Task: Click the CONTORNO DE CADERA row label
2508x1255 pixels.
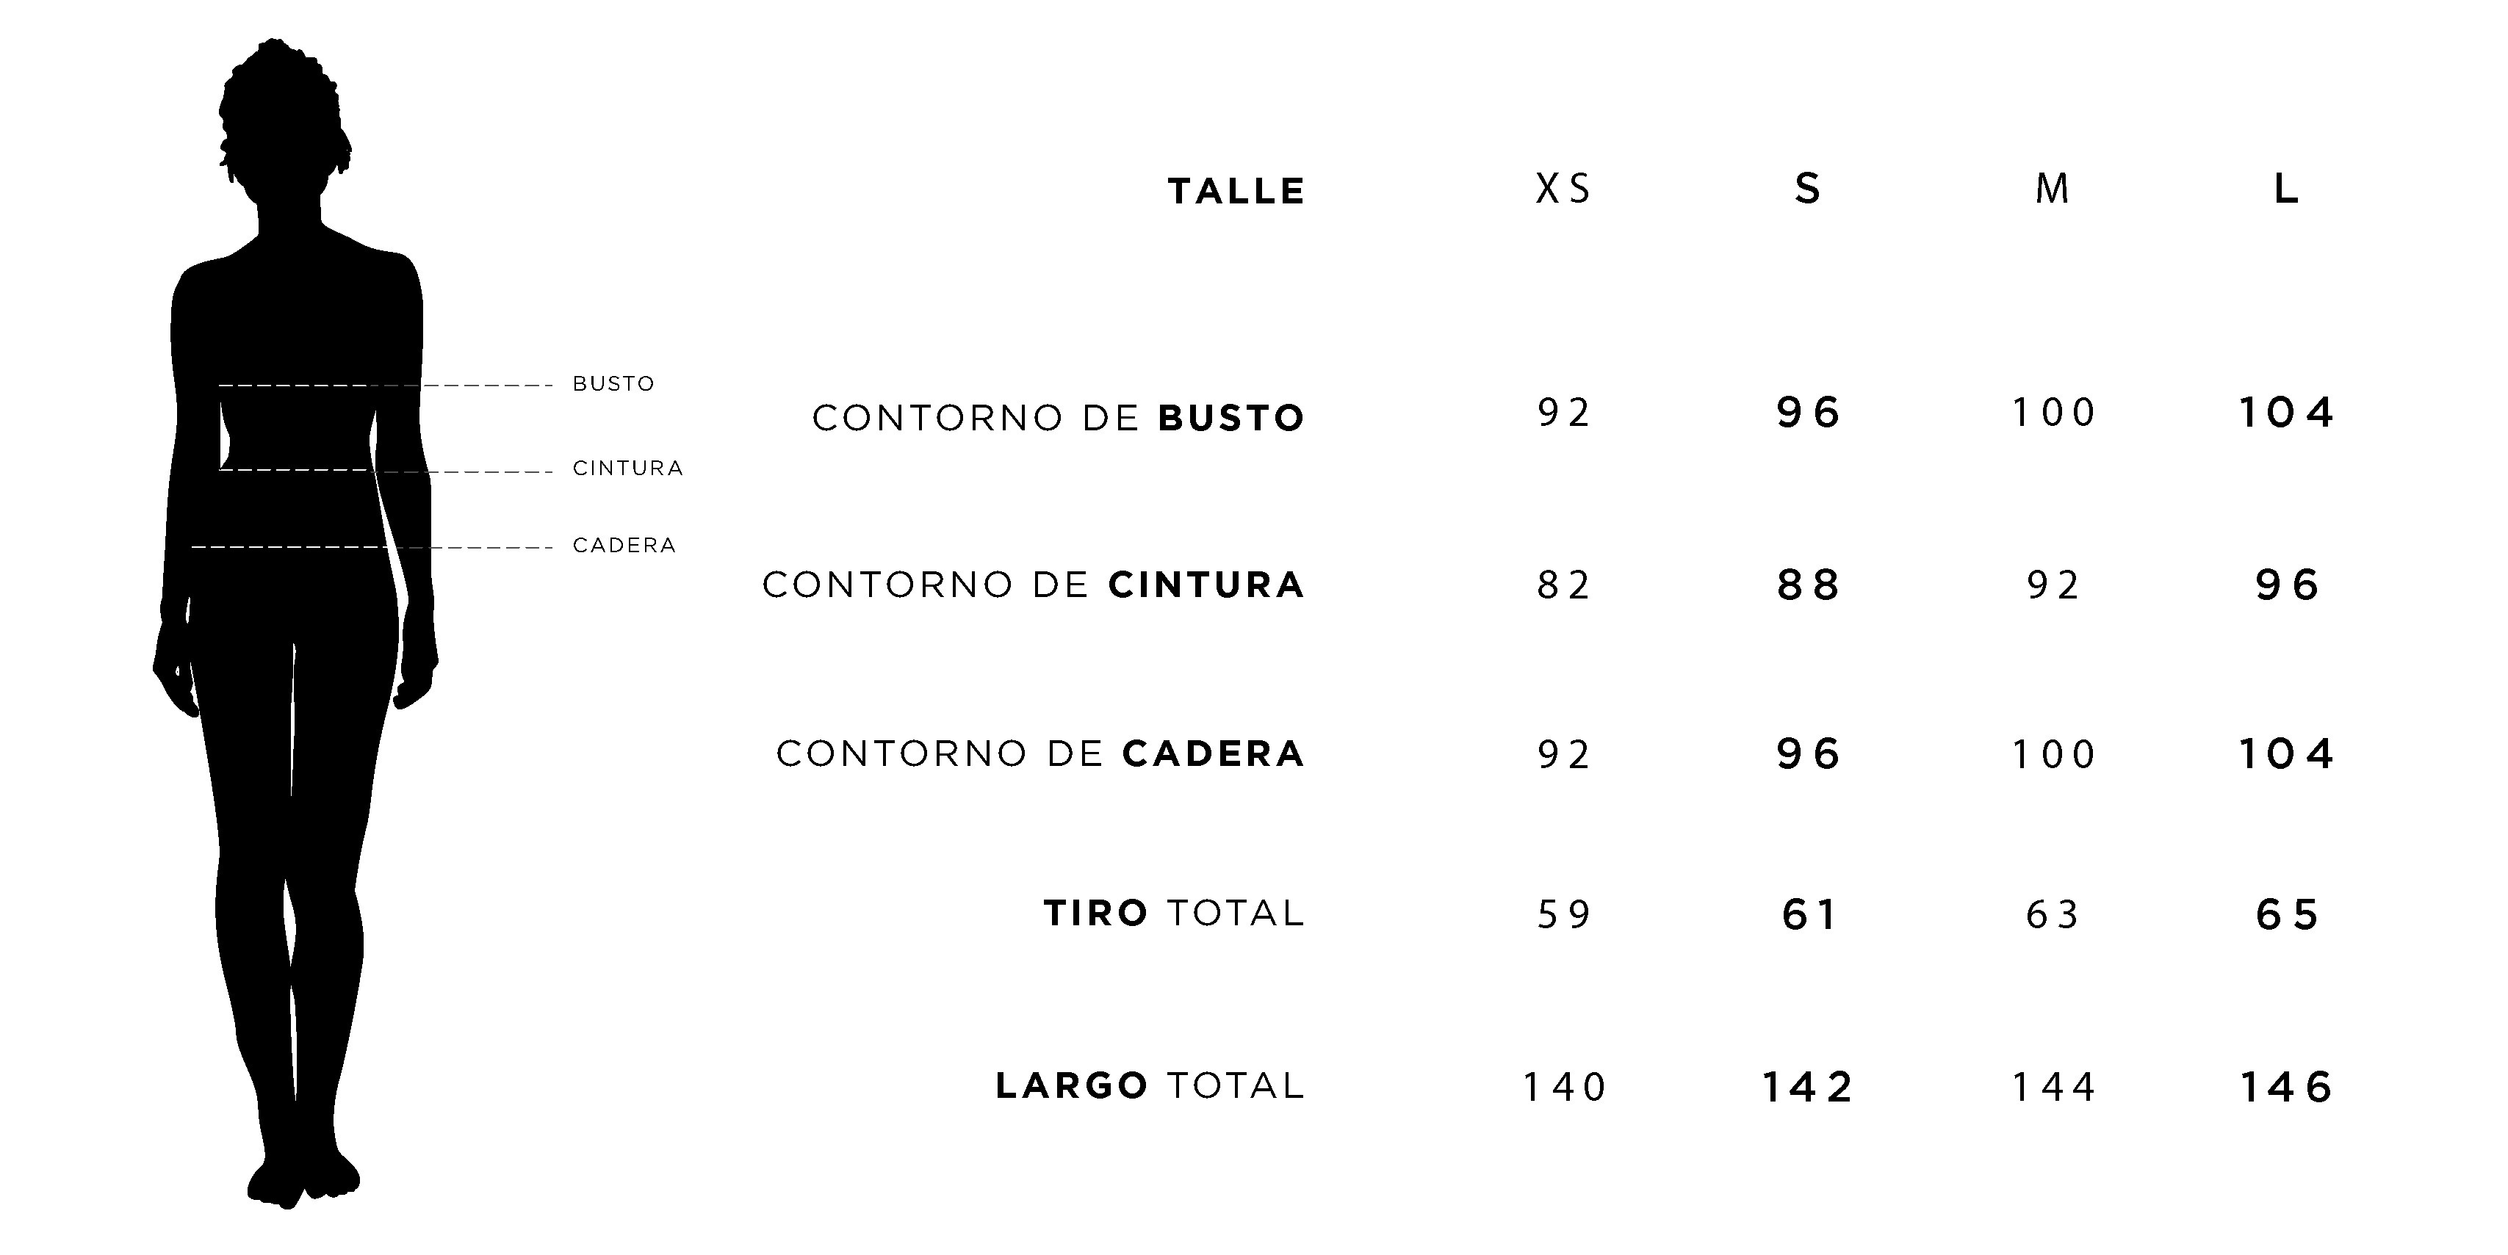Action: point(1039,753)
